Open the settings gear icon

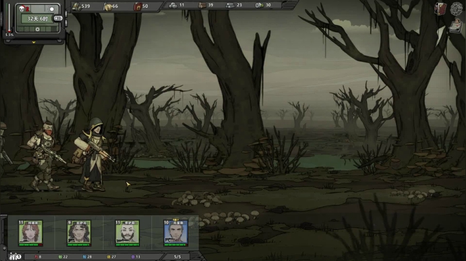click(x=456, y=8)
